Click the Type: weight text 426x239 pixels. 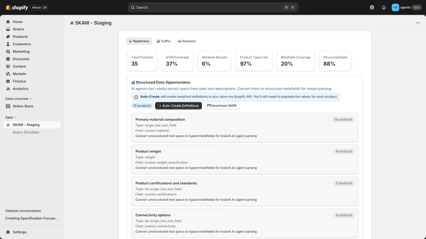(x=145, y=157)
